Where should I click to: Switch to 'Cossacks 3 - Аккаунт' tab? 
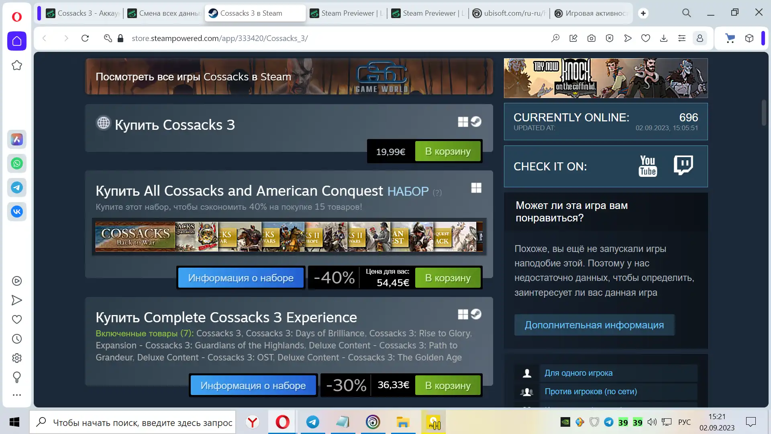click(x=82, y=13)
